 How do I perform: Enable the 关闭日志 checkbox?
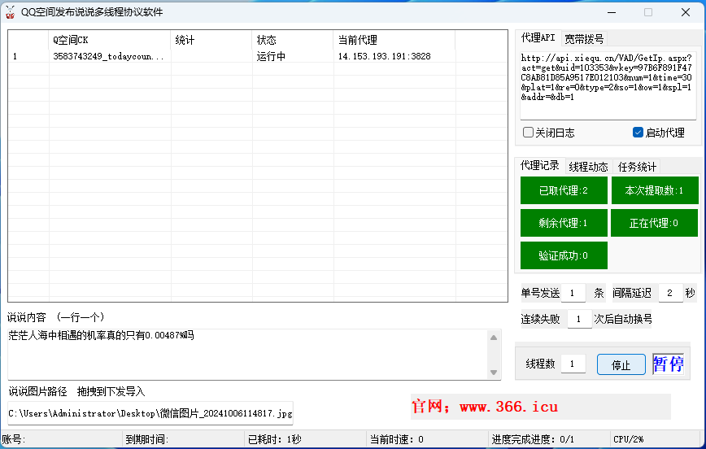tap(529, 133)
